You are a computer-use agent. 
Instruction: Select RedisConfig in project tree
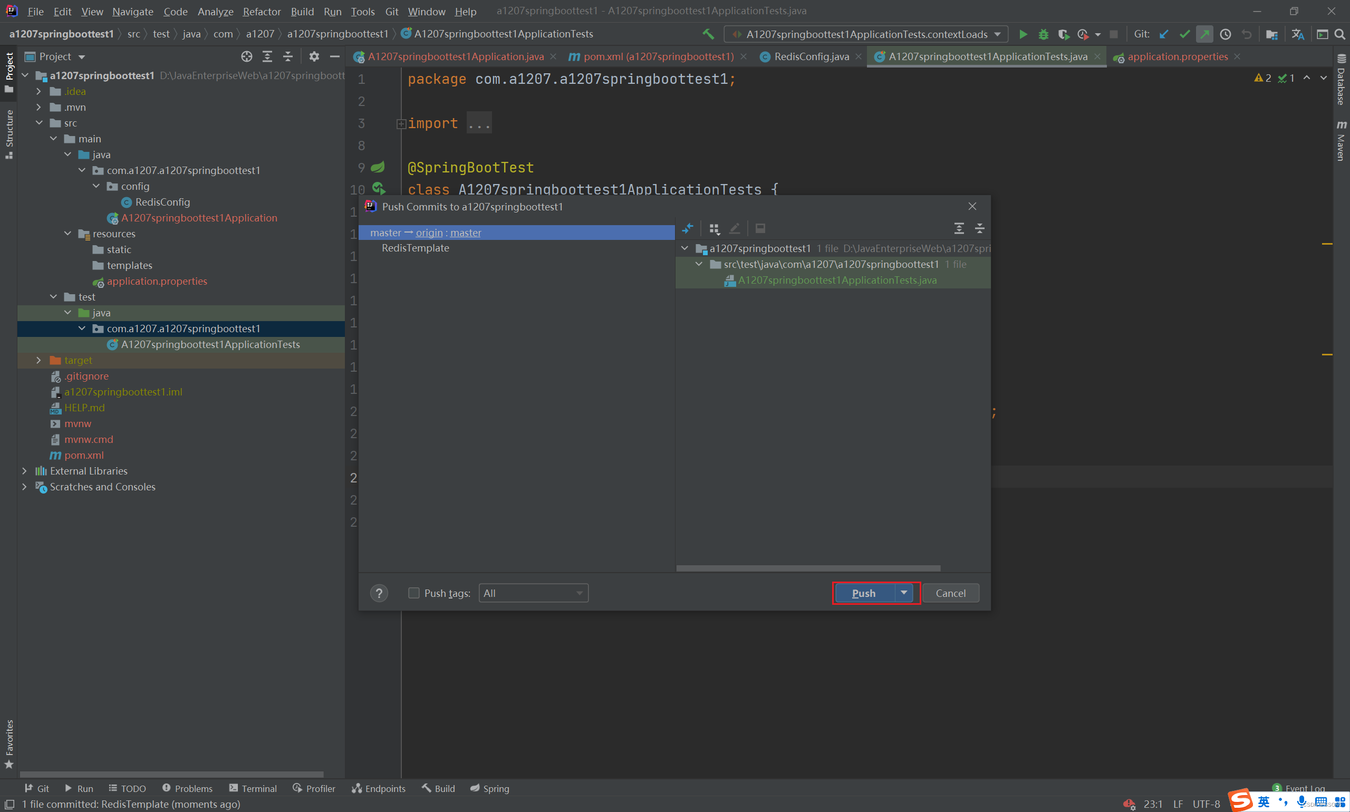pos(162,202)
